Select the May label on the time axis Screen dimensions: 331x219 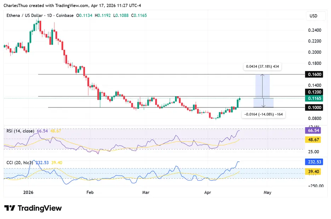tap(267, 193)
